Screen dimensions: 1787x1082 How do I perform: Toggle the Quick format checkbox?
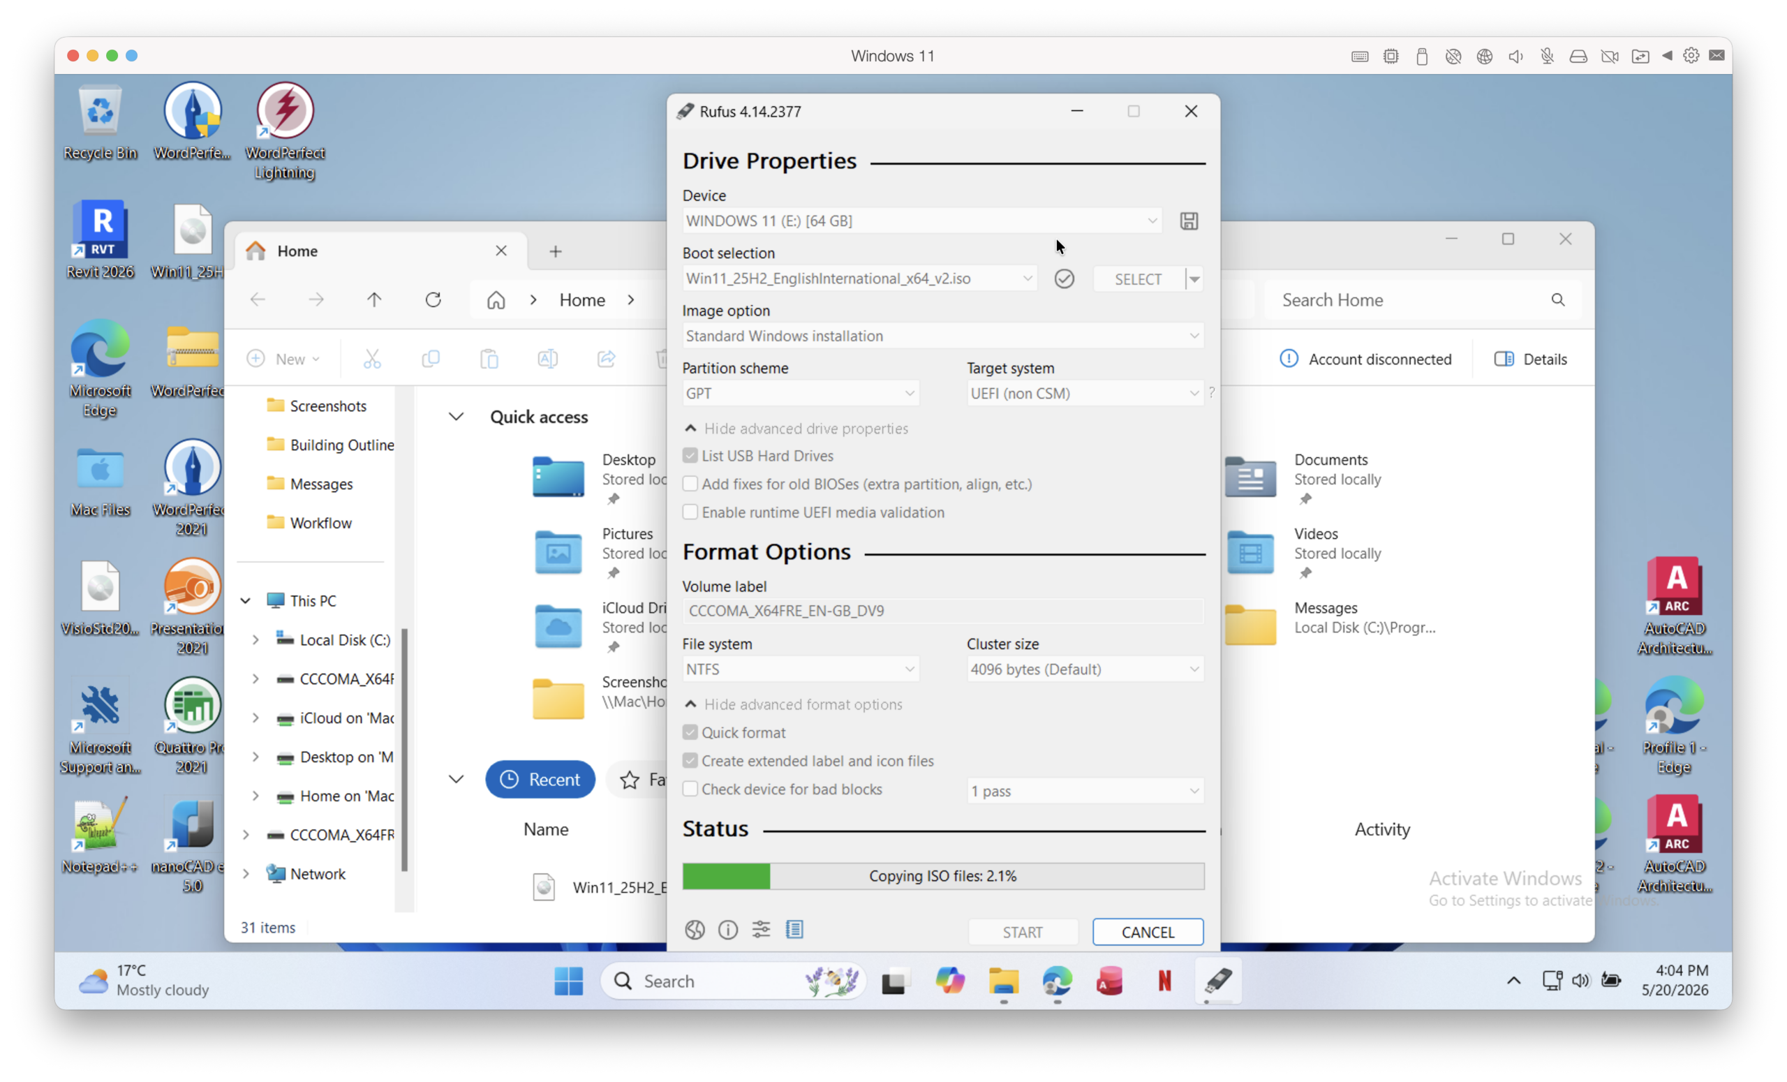pos(690,732)
